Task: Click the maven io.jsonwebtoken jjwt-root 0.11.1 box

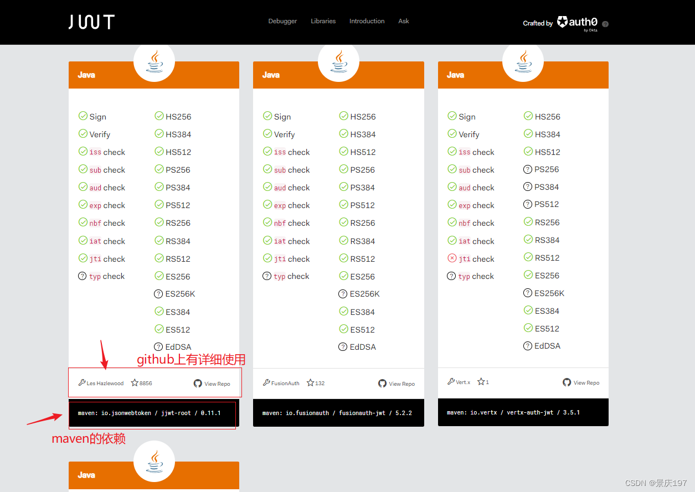Action: pos(154,413)
